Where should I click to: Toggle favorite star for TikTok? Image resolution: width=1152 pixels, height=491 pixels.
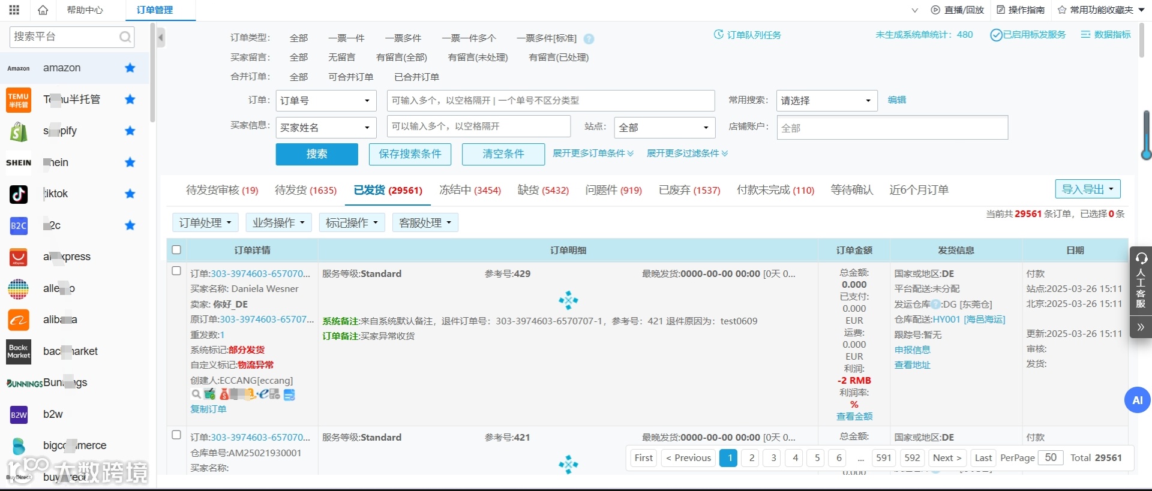130,194
